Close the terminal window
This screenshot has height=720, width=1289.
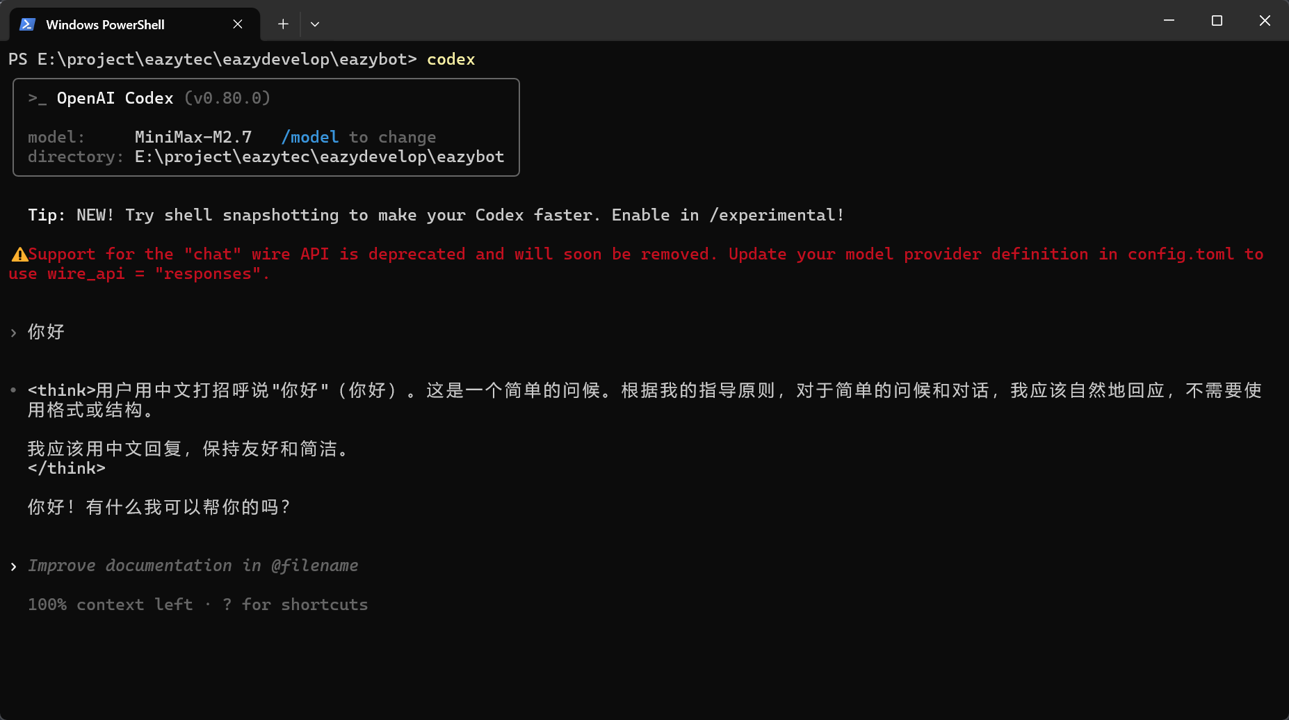coord(1265,21)
